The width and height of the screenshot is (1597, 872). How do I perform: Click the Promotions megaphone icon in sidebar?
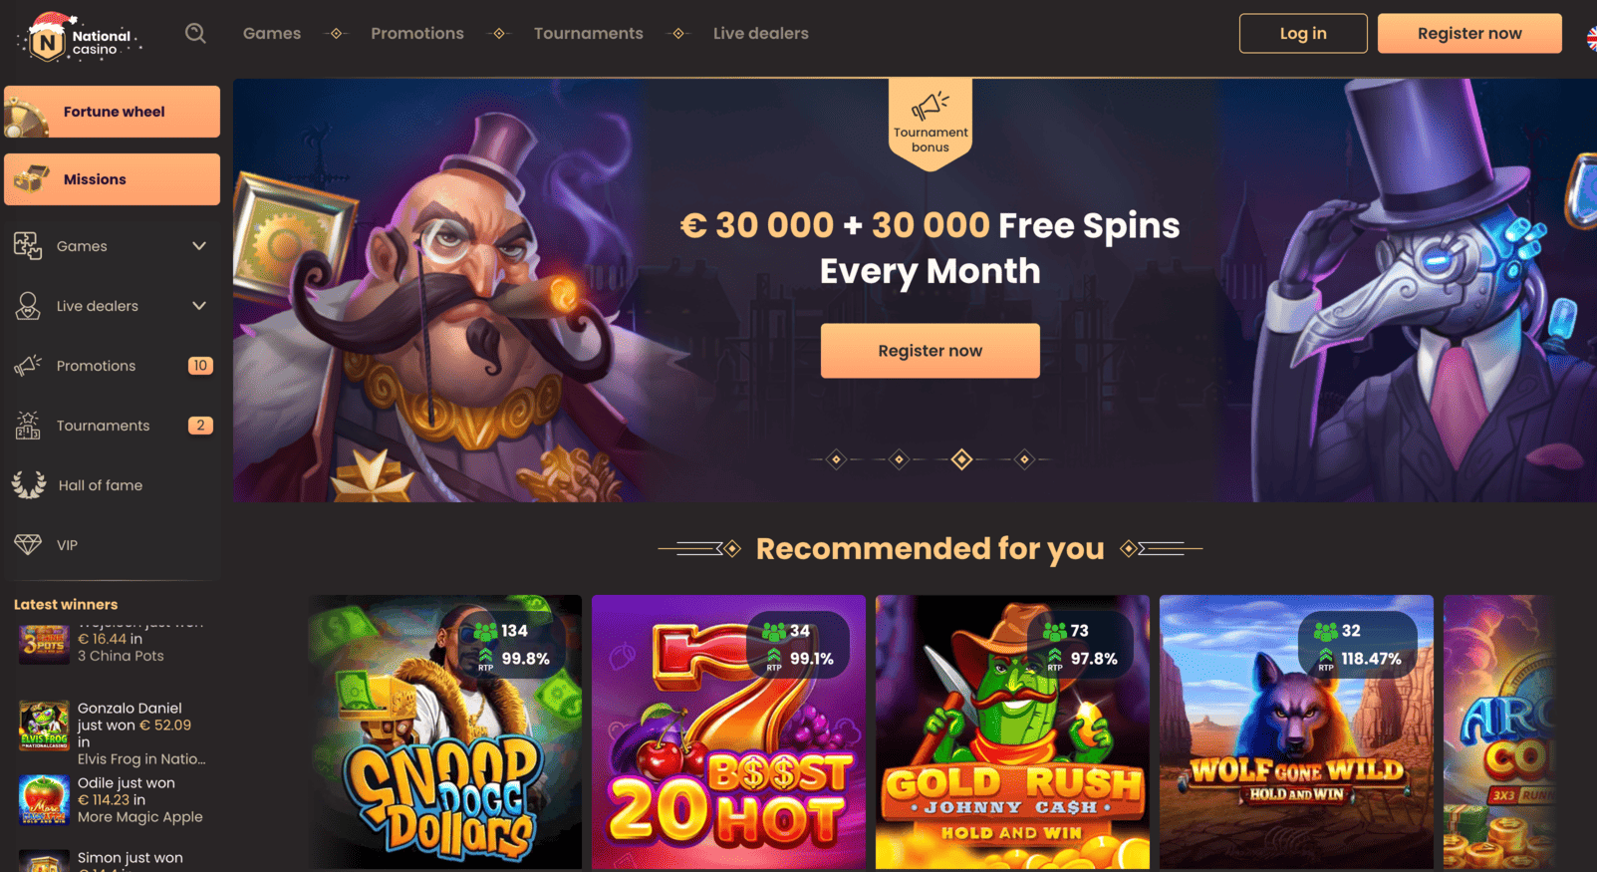pos(28,366)
